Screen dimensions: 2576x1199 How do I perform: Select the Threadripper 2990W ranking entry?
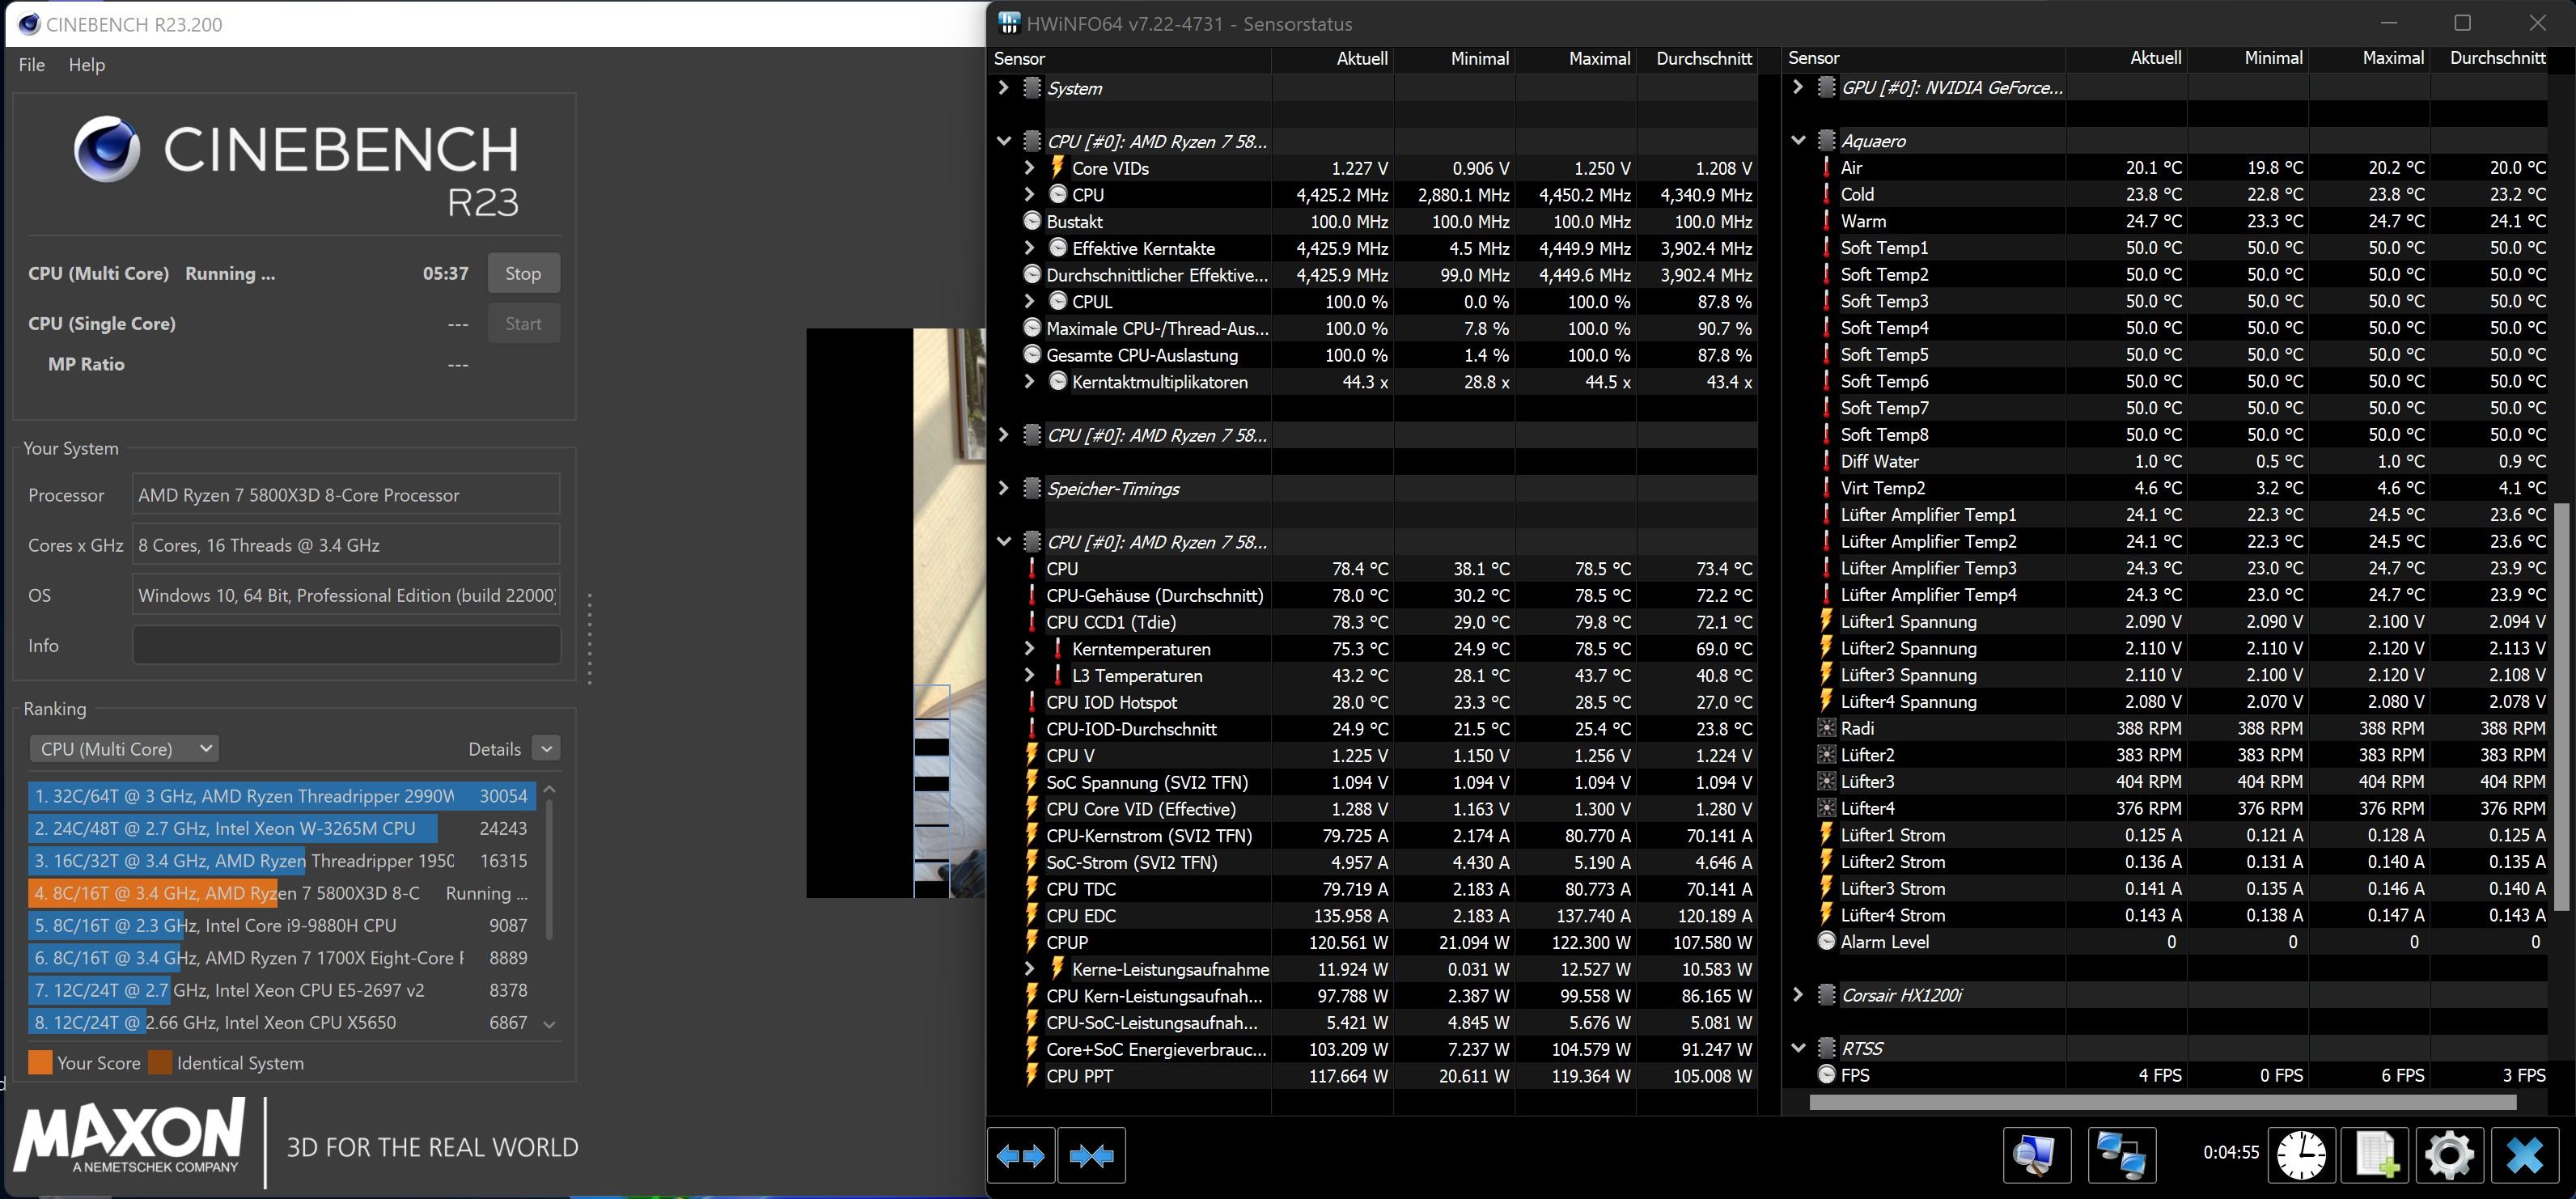(x=282, y=796)
